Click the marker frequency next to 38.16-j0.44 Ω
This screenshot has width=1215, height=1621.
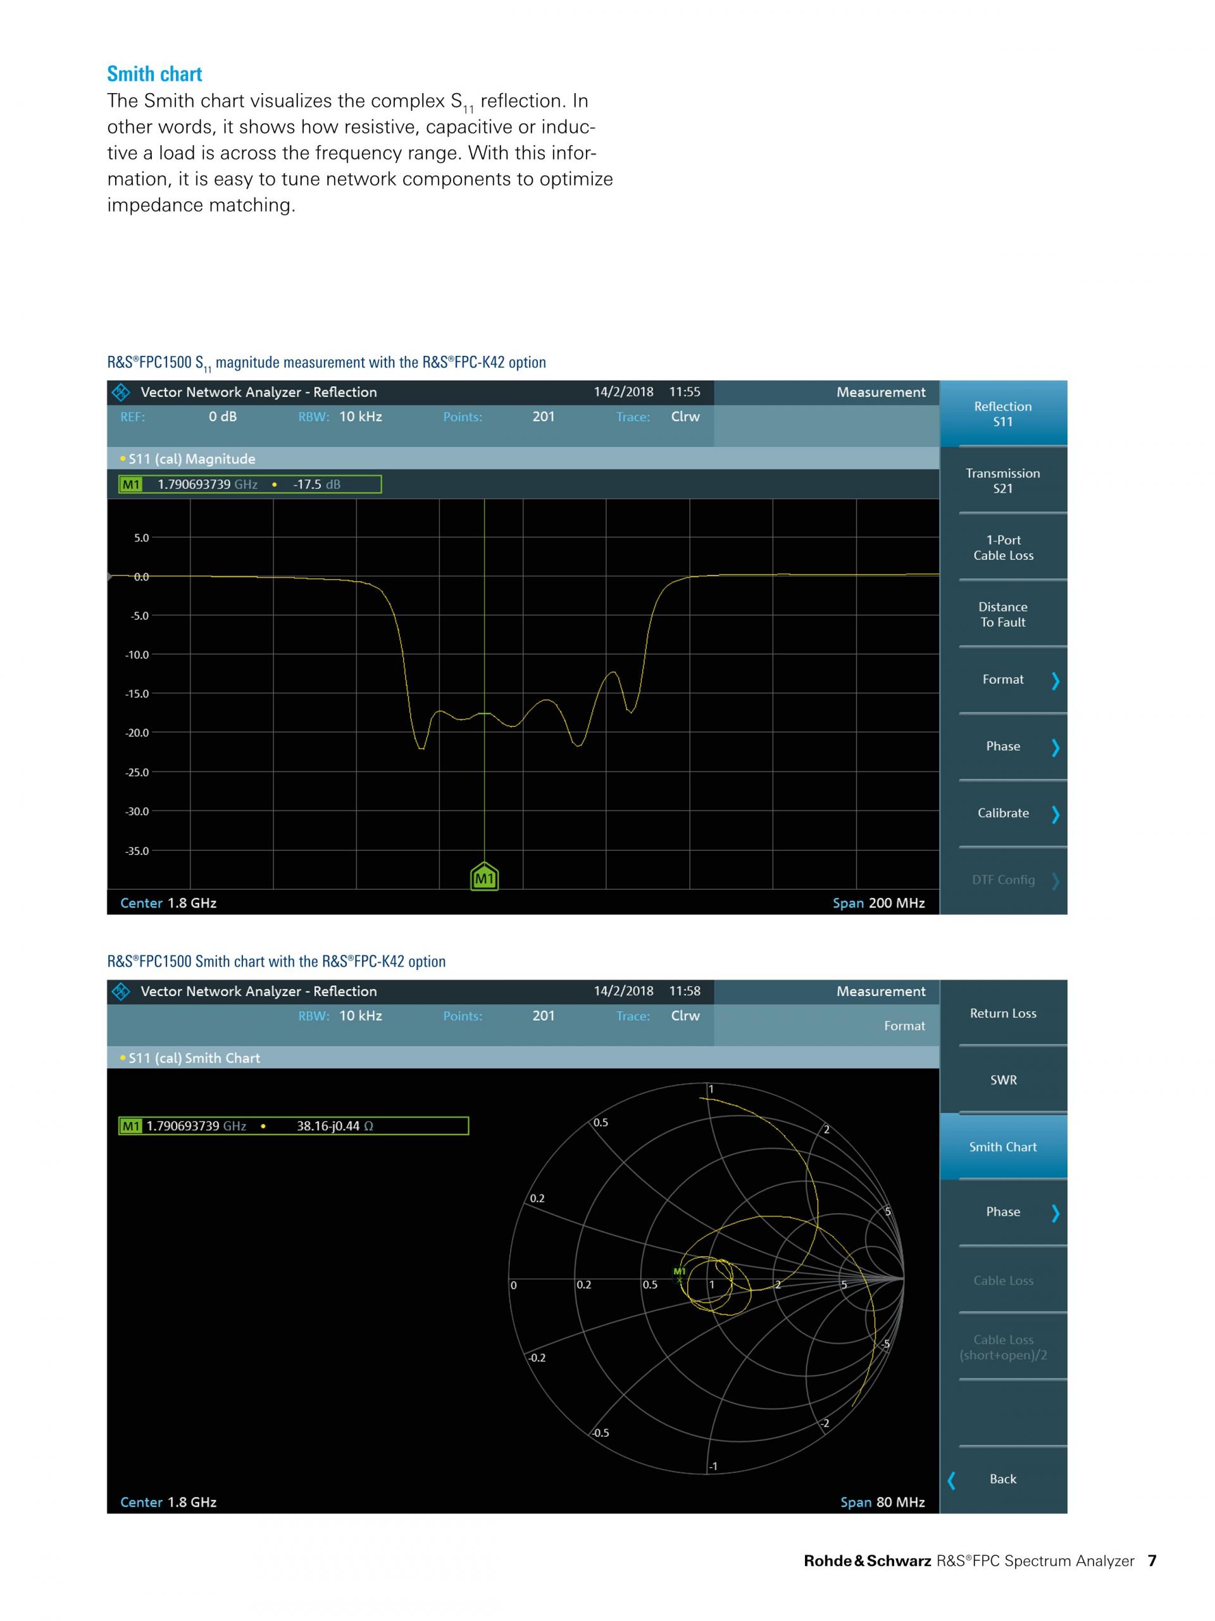(x=196, y=1126)
